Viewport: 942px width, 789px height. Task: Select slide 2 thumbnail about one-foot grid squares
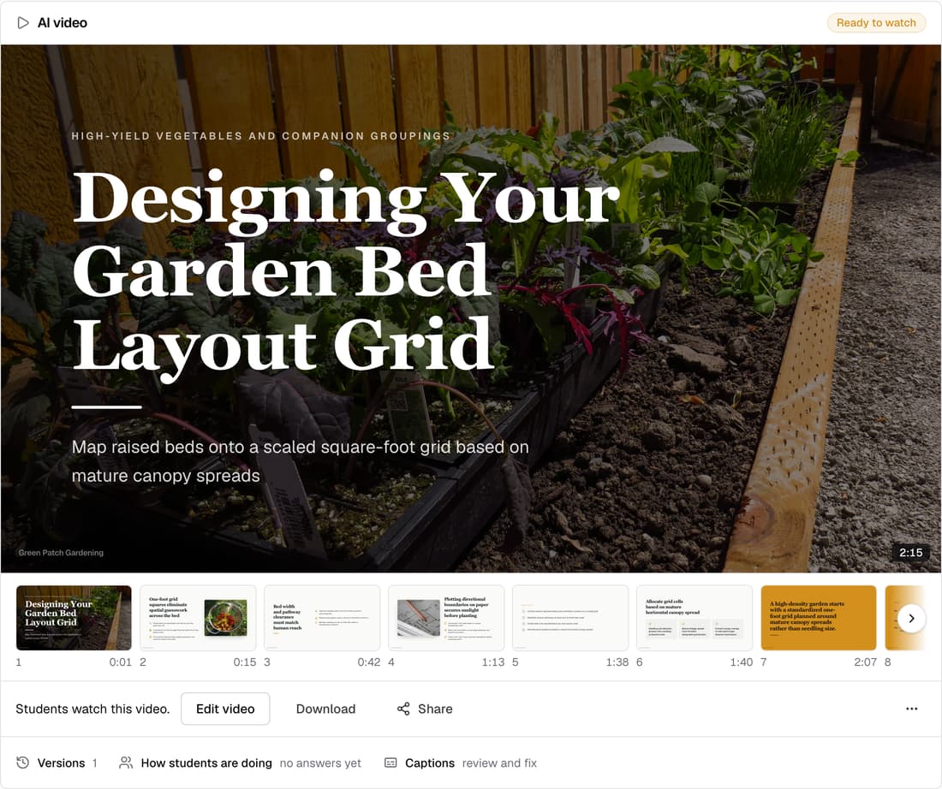click(x=198, y=618)
